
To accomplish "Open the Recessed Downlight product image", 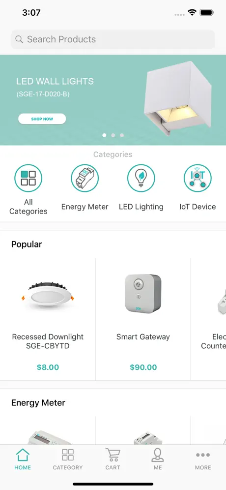I will [48, 295].
